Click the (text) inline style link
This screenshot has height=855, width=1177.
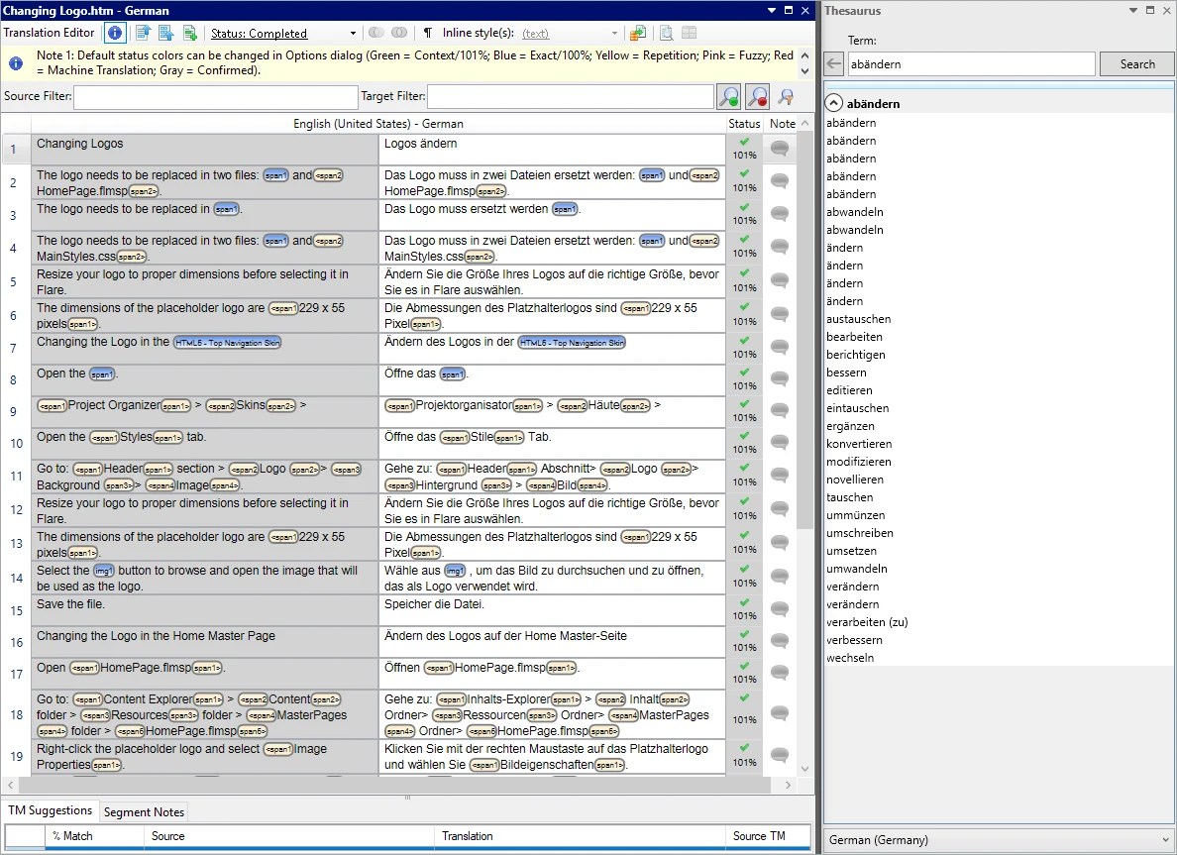point(536,33)
